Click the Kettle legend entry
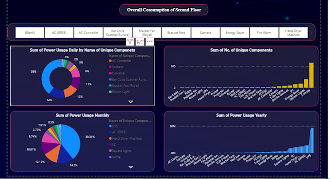 (115, 157)
